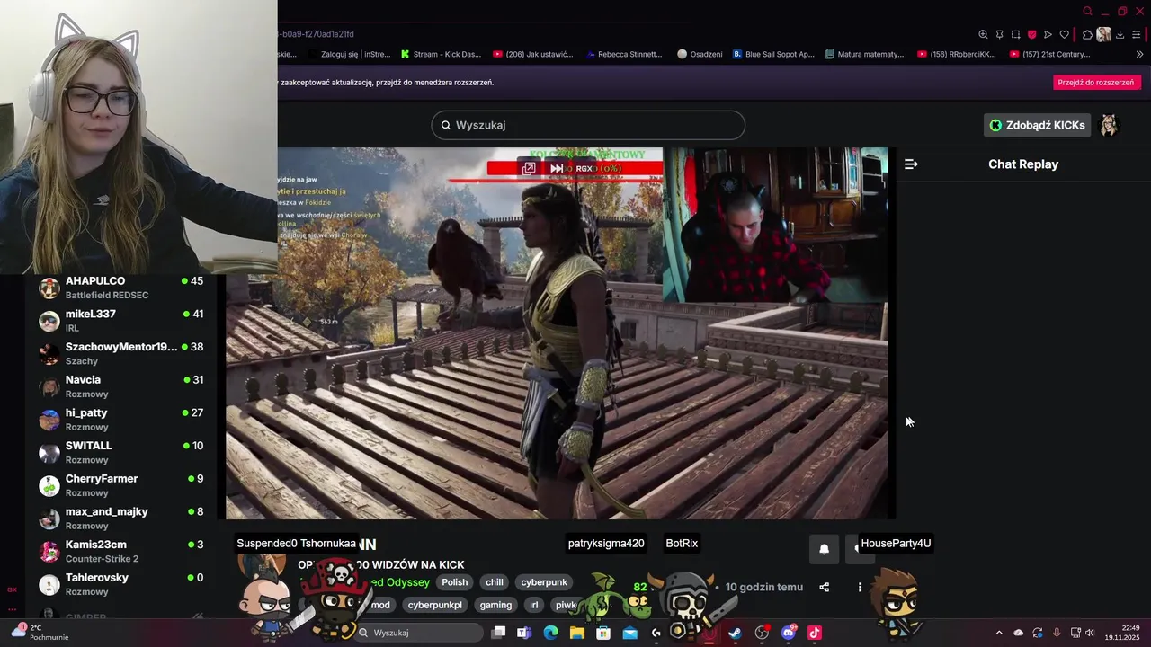Open TikTok app from taskbar
The image size is (1151, 647).
815,633
